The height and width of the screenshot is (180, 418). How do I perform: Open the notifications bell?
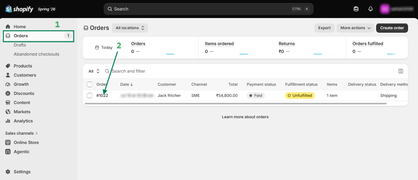[370, 9]
